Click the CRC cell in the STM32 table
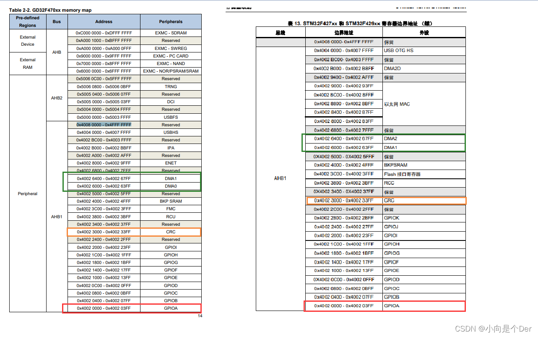 click(x=424, y=201)
